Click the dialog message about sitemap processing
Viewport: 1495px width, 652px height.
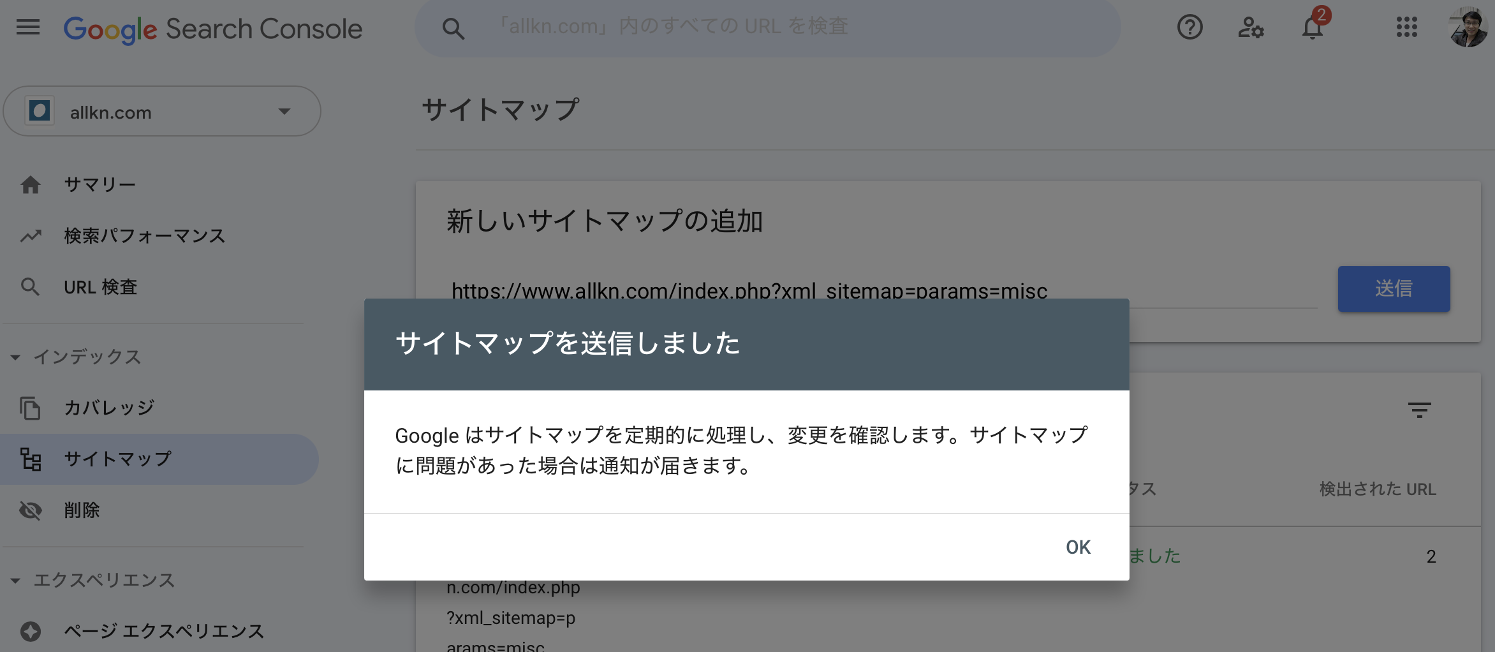[x=741, y=450]
